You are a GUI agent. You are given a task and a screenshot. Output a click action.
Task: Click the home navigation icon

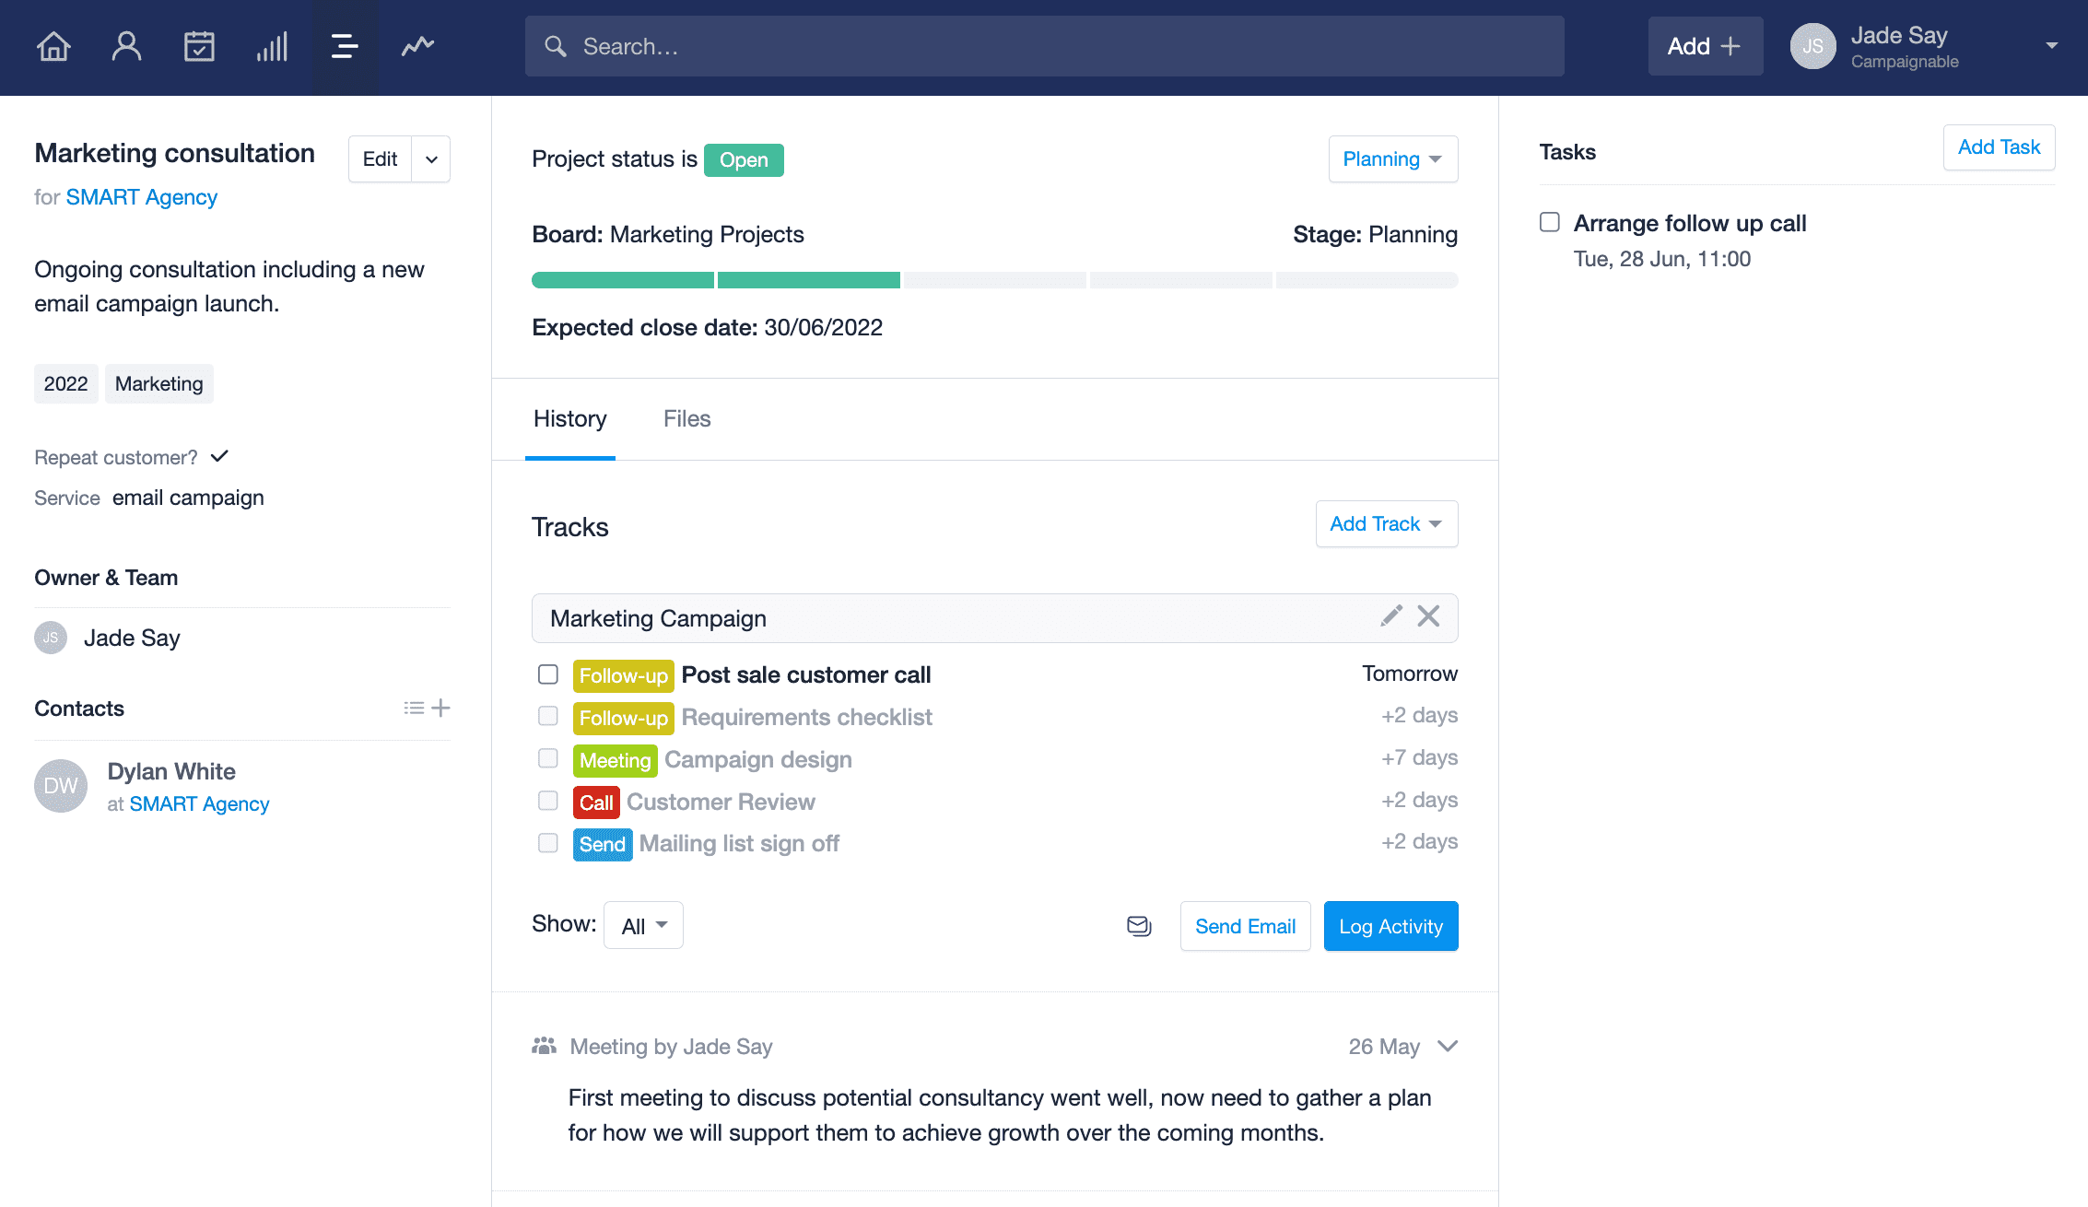click(x=53, y=46)
